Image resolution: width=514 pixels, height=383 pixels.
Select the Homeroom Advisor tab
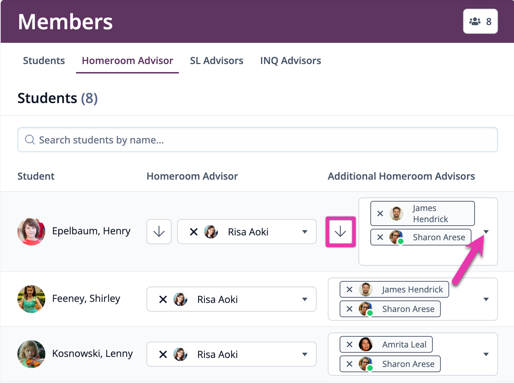127,61
